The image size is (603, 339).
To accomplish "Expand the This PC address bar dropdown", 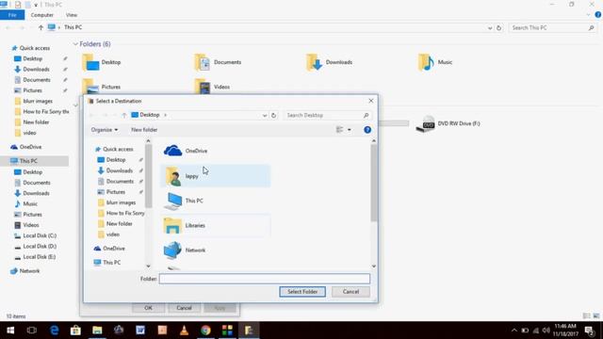I will pyautogui.click(x=490, y=27).
